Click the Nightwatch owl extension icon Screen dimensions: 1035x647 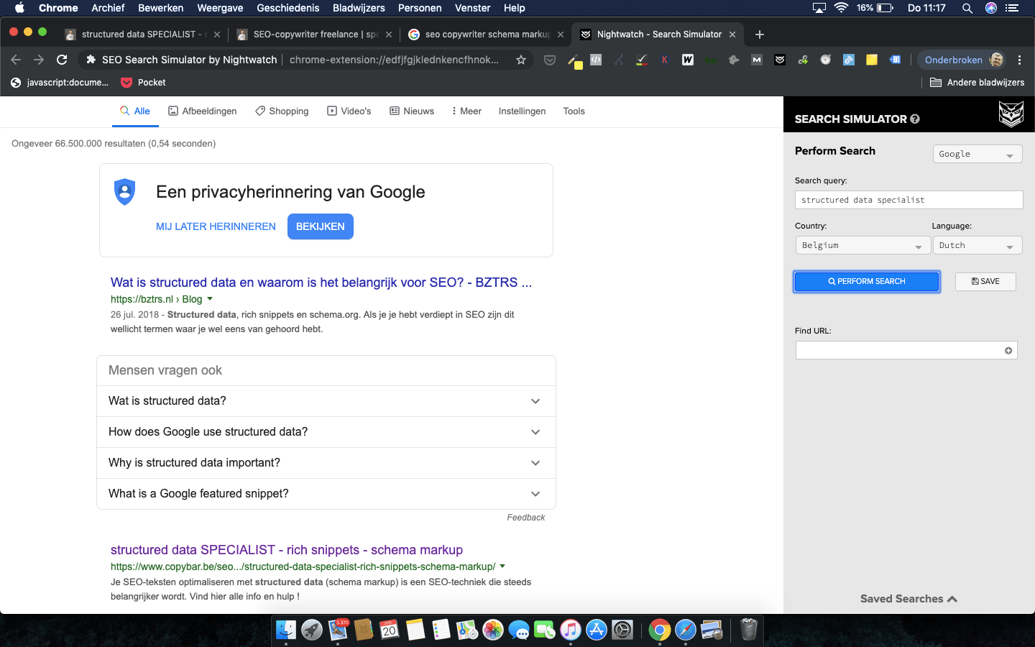780,60
